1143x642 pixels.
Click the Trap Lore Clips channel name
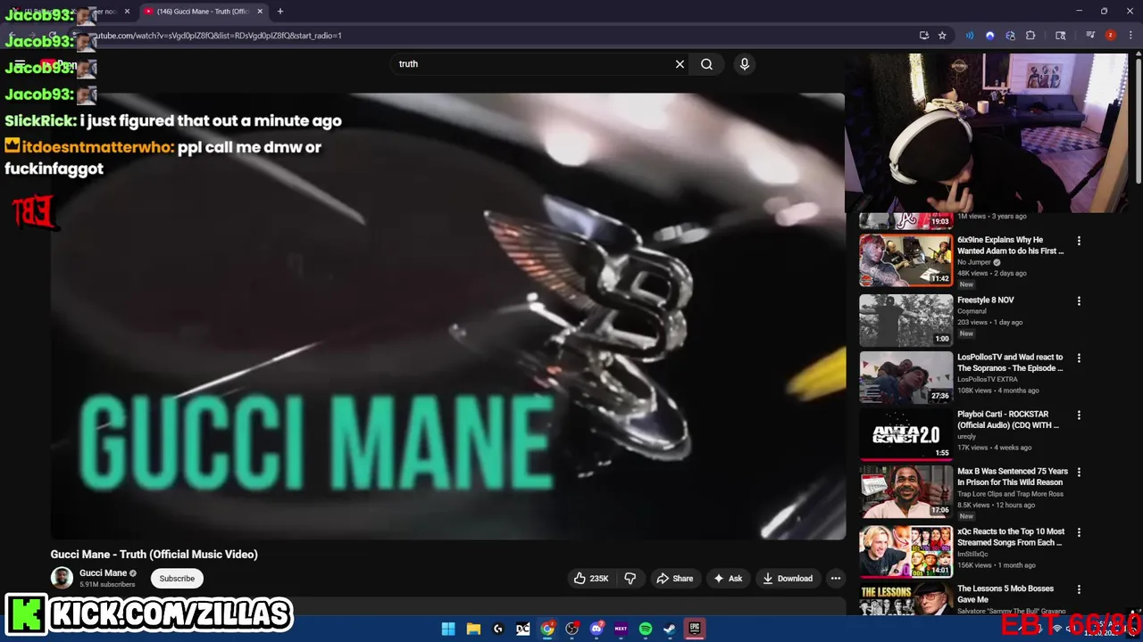point(1010,494)
